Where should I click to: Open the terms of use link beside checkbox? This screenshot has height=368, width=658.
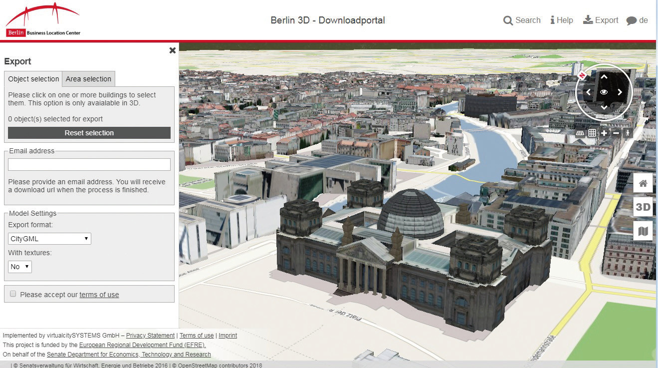click(99, 295)
